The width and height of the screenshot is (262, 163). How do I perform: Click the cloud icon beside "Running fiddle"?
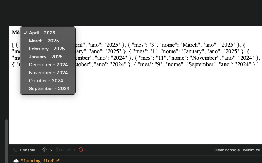point(16,160)
